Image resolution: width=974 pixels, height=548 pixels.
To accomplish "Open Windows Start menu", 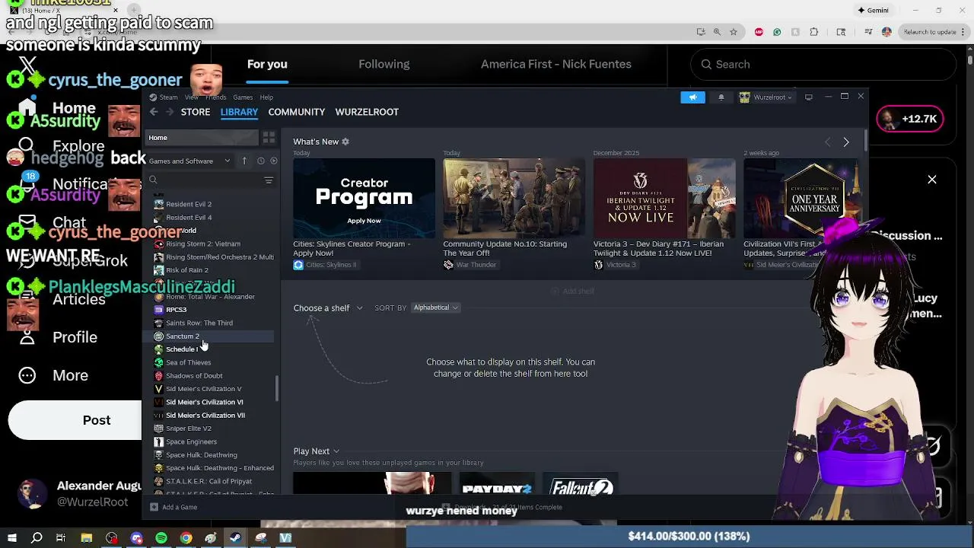I will coord(11,538).
